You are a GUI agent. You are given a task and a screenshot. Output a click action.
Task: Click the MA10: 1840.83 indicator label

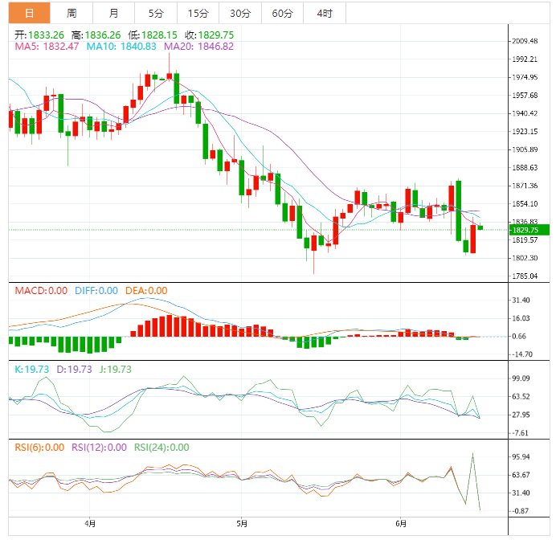tap(121, 47)
